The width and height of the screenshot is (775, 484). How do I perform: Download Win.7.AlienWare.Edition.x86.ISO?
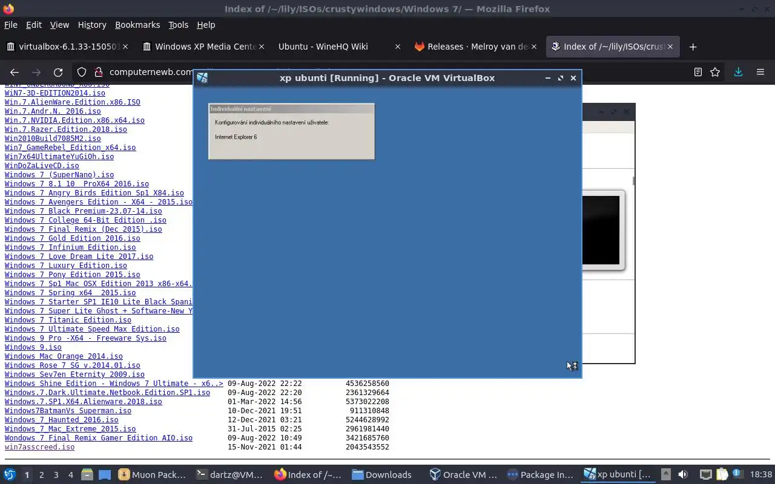(x=72, y=102)
